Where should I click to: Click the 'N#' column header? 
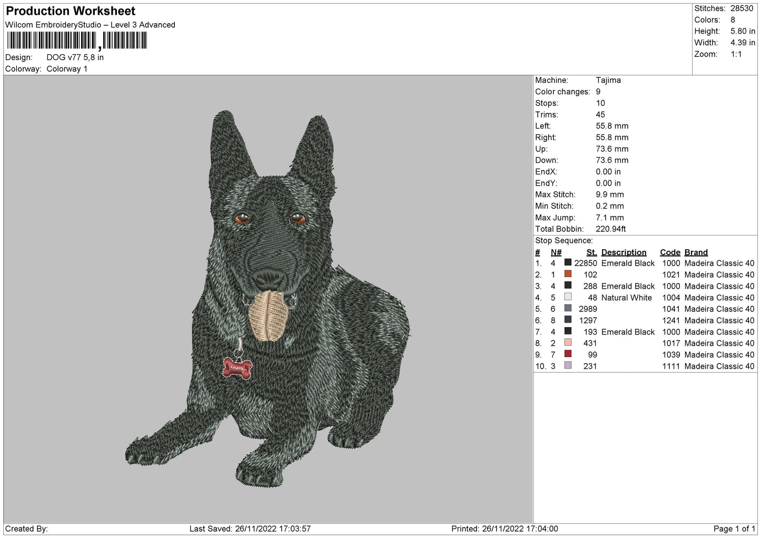click(x=556, y=252)
